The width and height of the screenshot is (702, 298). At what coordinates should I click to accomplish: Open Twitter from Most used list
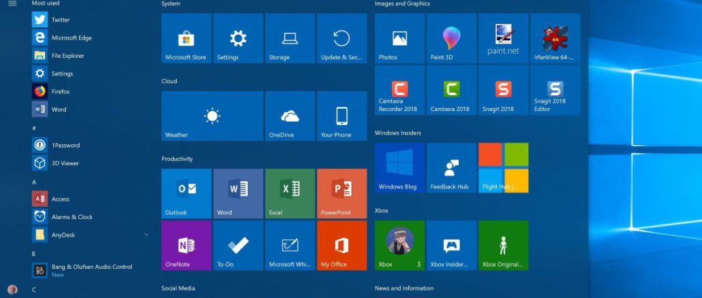pyautogui.click(x=90, y=20)
